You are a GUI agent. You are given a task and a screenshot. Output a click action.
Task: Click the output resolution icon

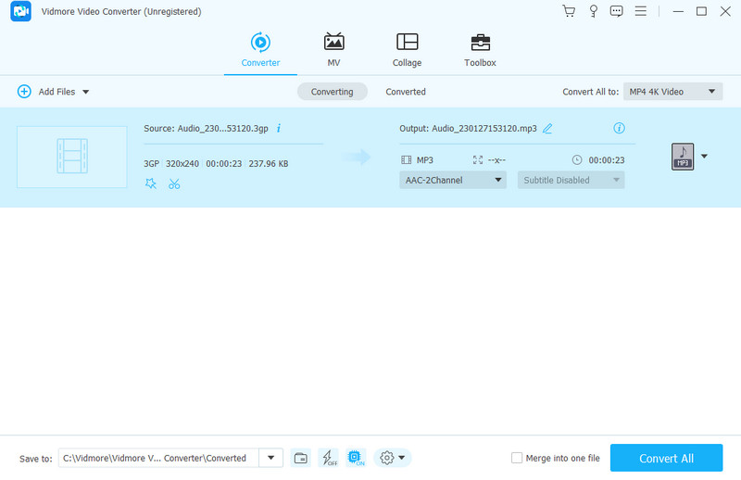(x=478, y=159)
